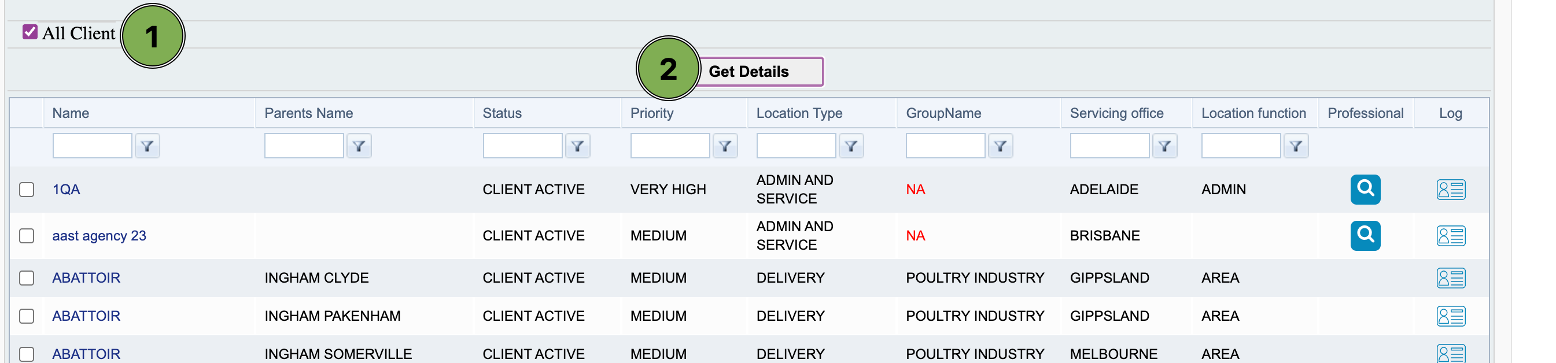The image size is (1556, 363).
Task: Open ABATTOIR link with parent INGHAM PAKENHAM
Action: (86, 316)
